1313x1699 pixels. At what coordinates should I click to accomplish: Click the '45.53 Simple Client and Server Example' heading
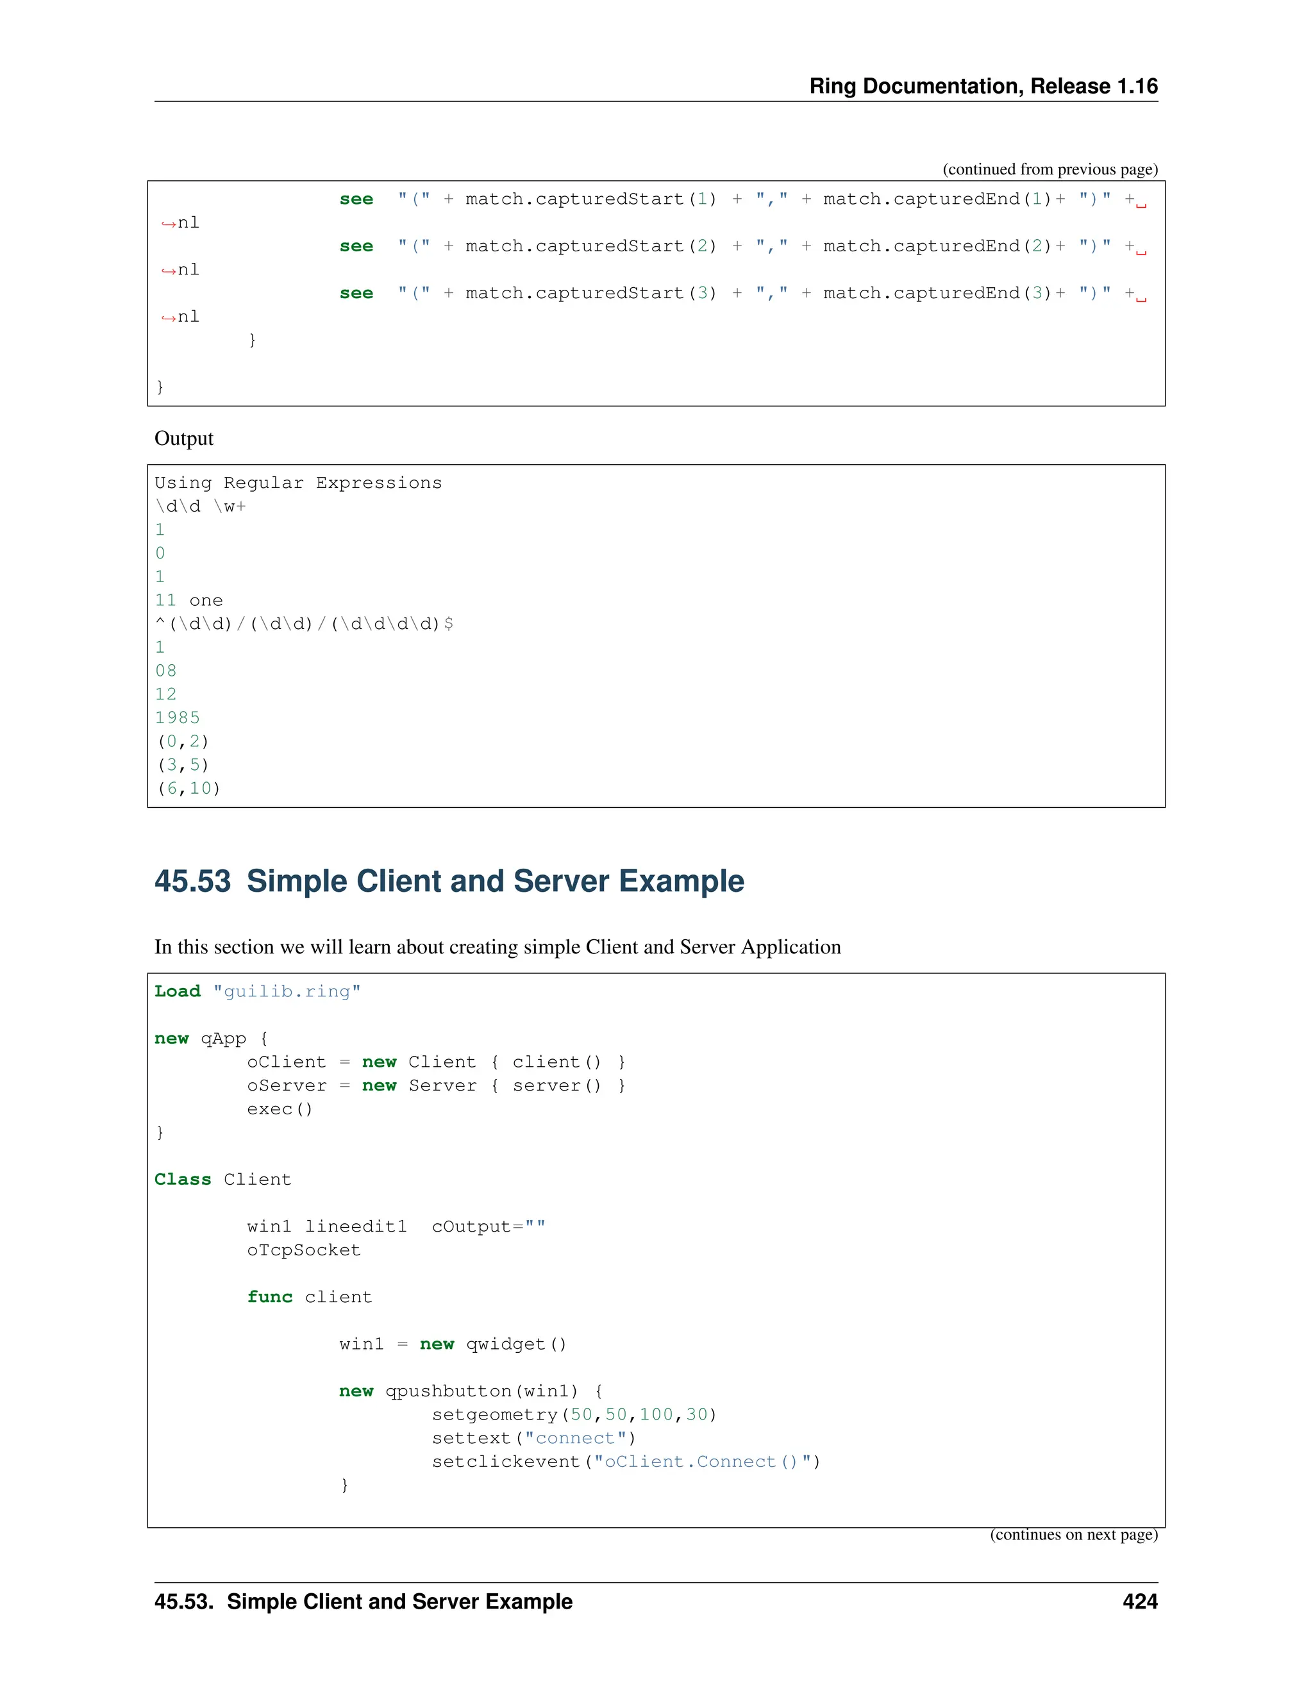point(449,881)
